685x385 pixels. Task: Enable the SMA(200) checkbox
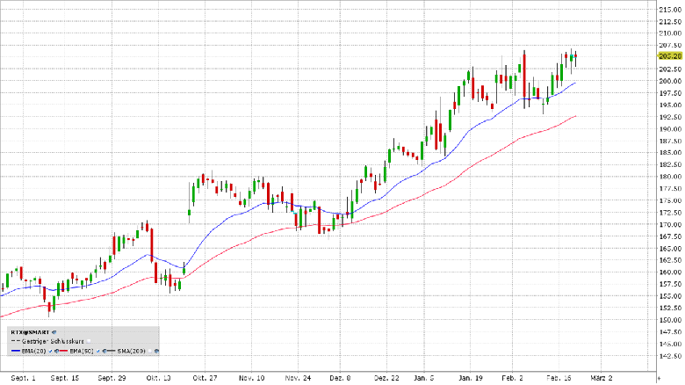coord(150,351)
